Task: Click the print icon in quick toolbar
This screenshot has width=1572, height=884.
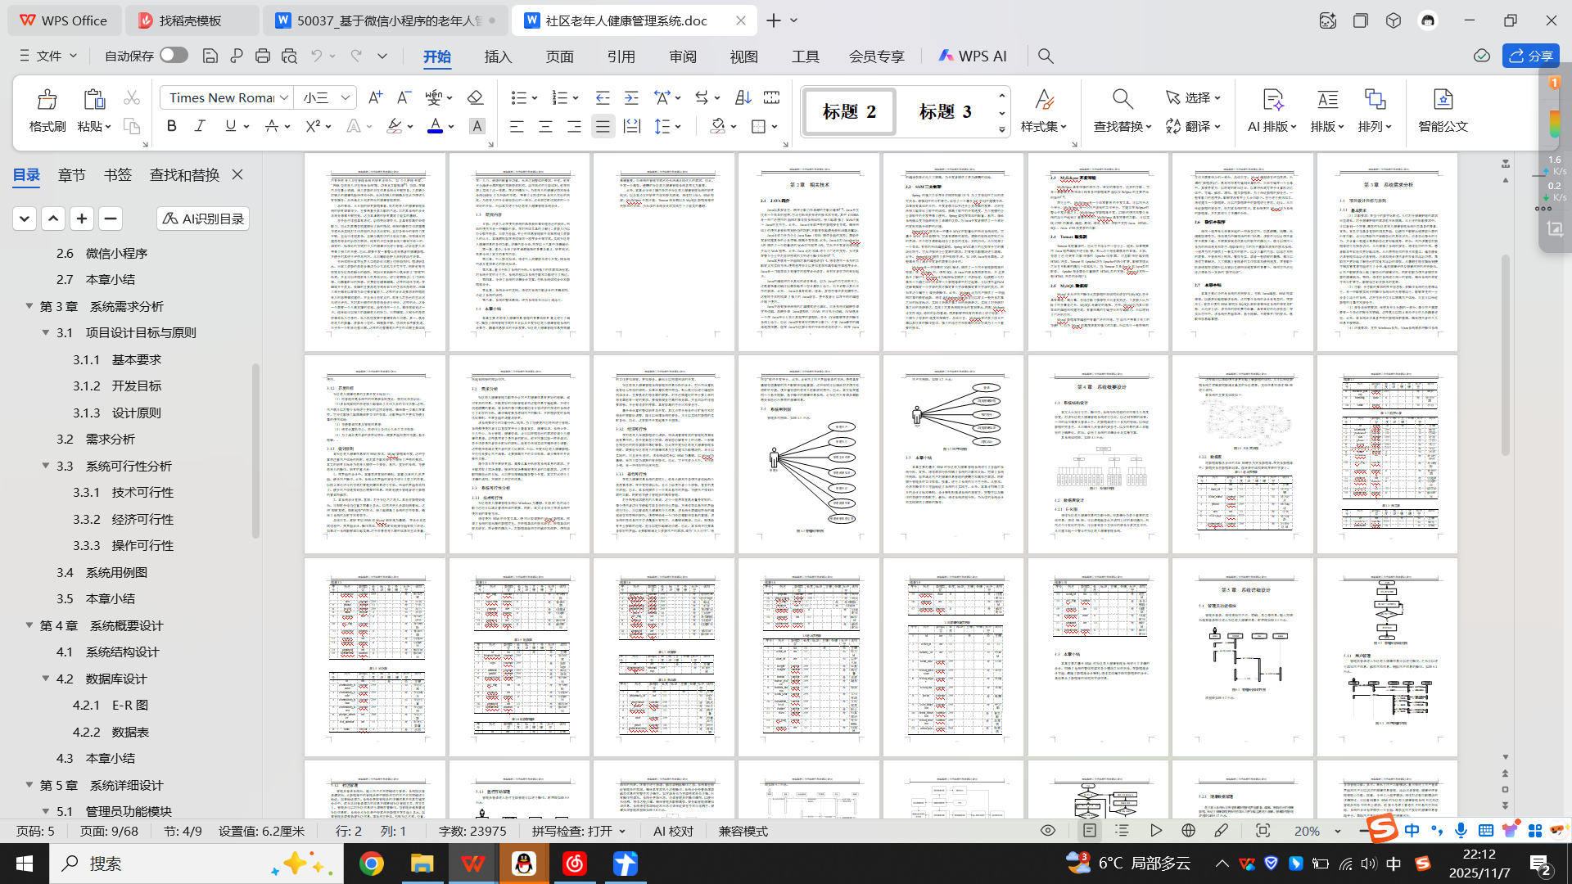Action: pyautogui.click(x=262, y=56)
